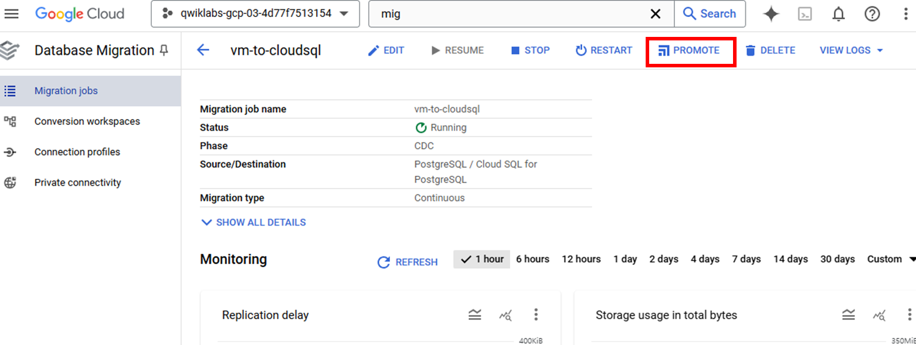Click the PROMOTE button
The width and height of the screenshot is (916, 345).
[689, 50]
